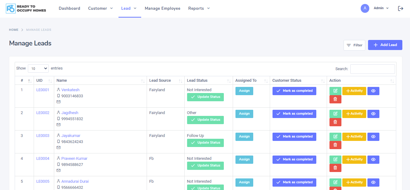Click the Ready To Occupy Homes logo
The height and width of the screenshot is (190, 410).
26,9
